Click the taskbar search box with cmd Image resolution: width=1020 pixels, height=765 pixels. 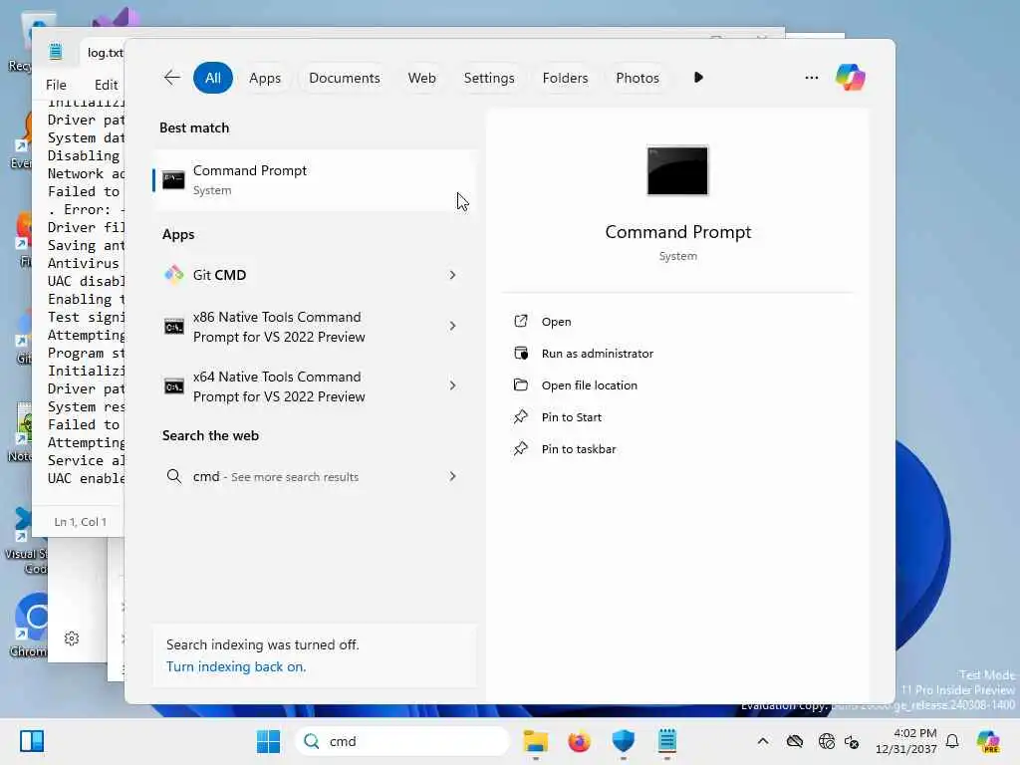click(x=402, y=741)
